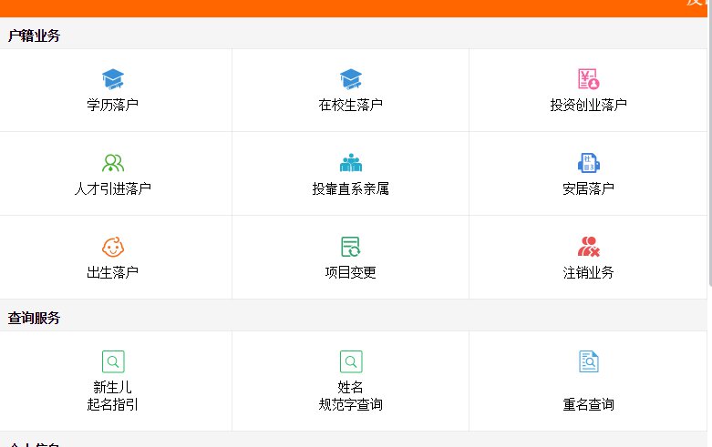Click the 户籍业务 section heading

click(34, 36)
